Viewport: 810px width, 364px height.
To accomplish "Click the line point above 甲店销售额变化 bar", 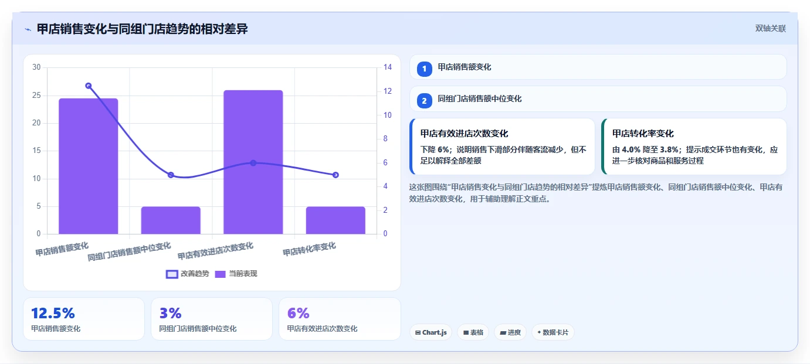I will (x=89, y=86).
